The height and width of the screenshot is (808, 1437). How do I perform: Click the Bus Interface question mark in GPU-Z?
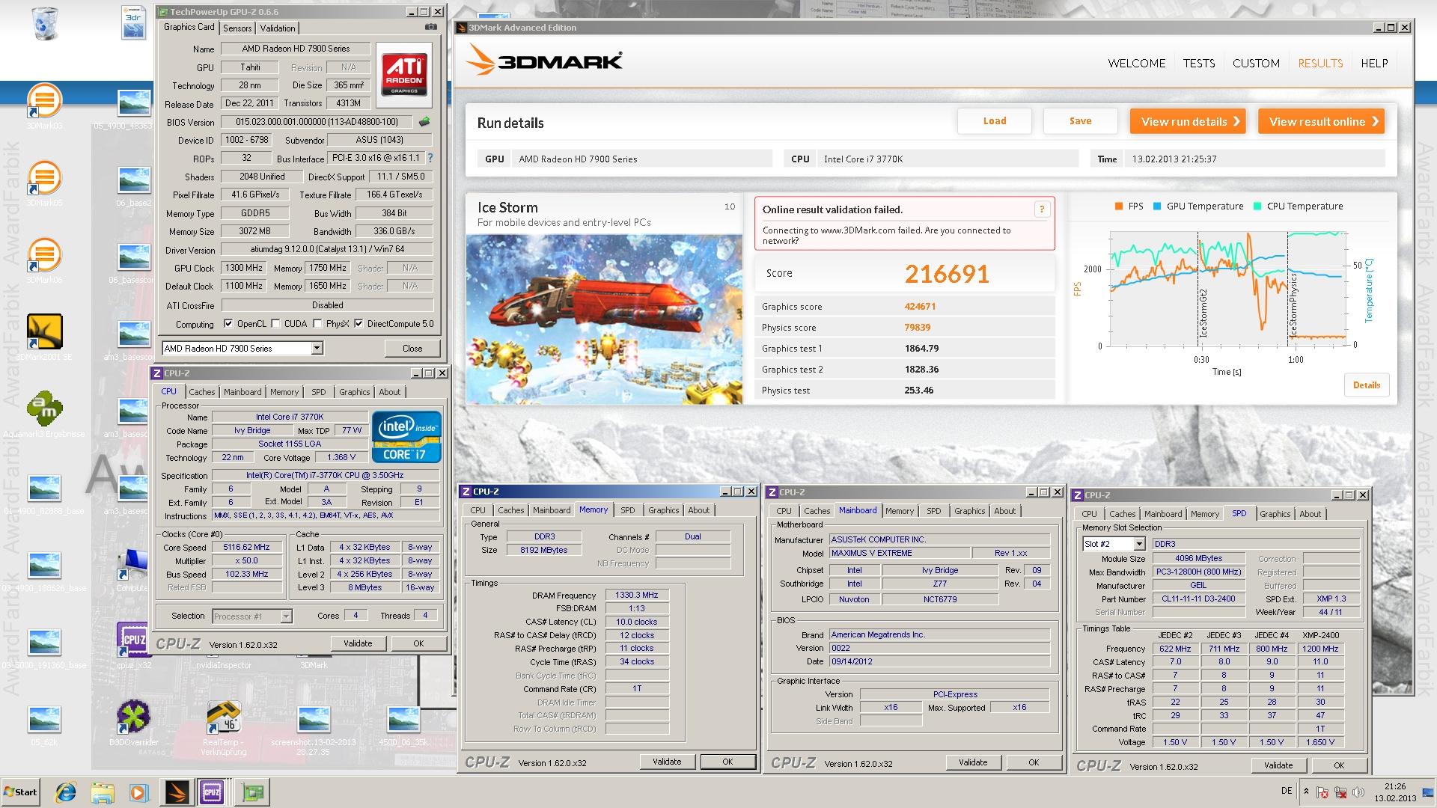(x=430, y=158)
